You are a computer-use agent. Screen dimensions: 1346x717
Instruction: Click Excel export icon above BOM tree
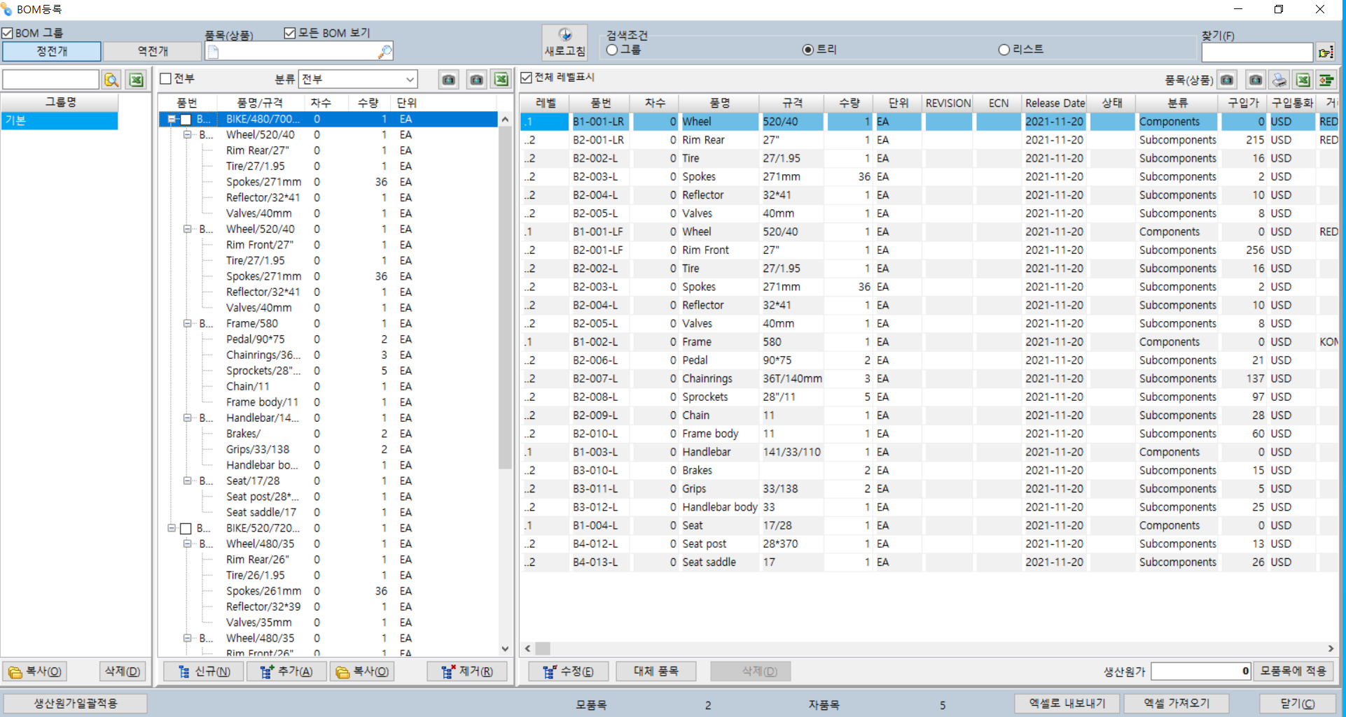click(501, 80)
